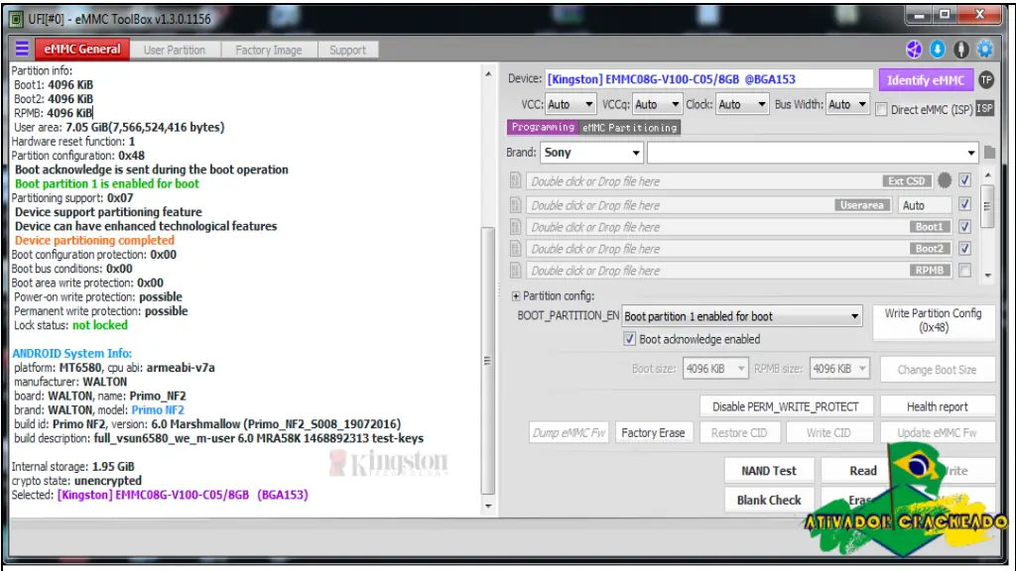Click the log panel scrollbar up arrow
This screenshot has width=1016, height=571.
tap(488, 74)
